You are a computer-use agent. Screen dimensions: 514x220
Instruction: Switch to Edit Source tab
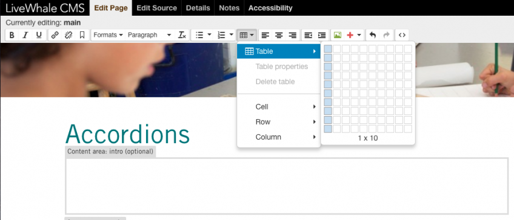[x=157, y=8]
